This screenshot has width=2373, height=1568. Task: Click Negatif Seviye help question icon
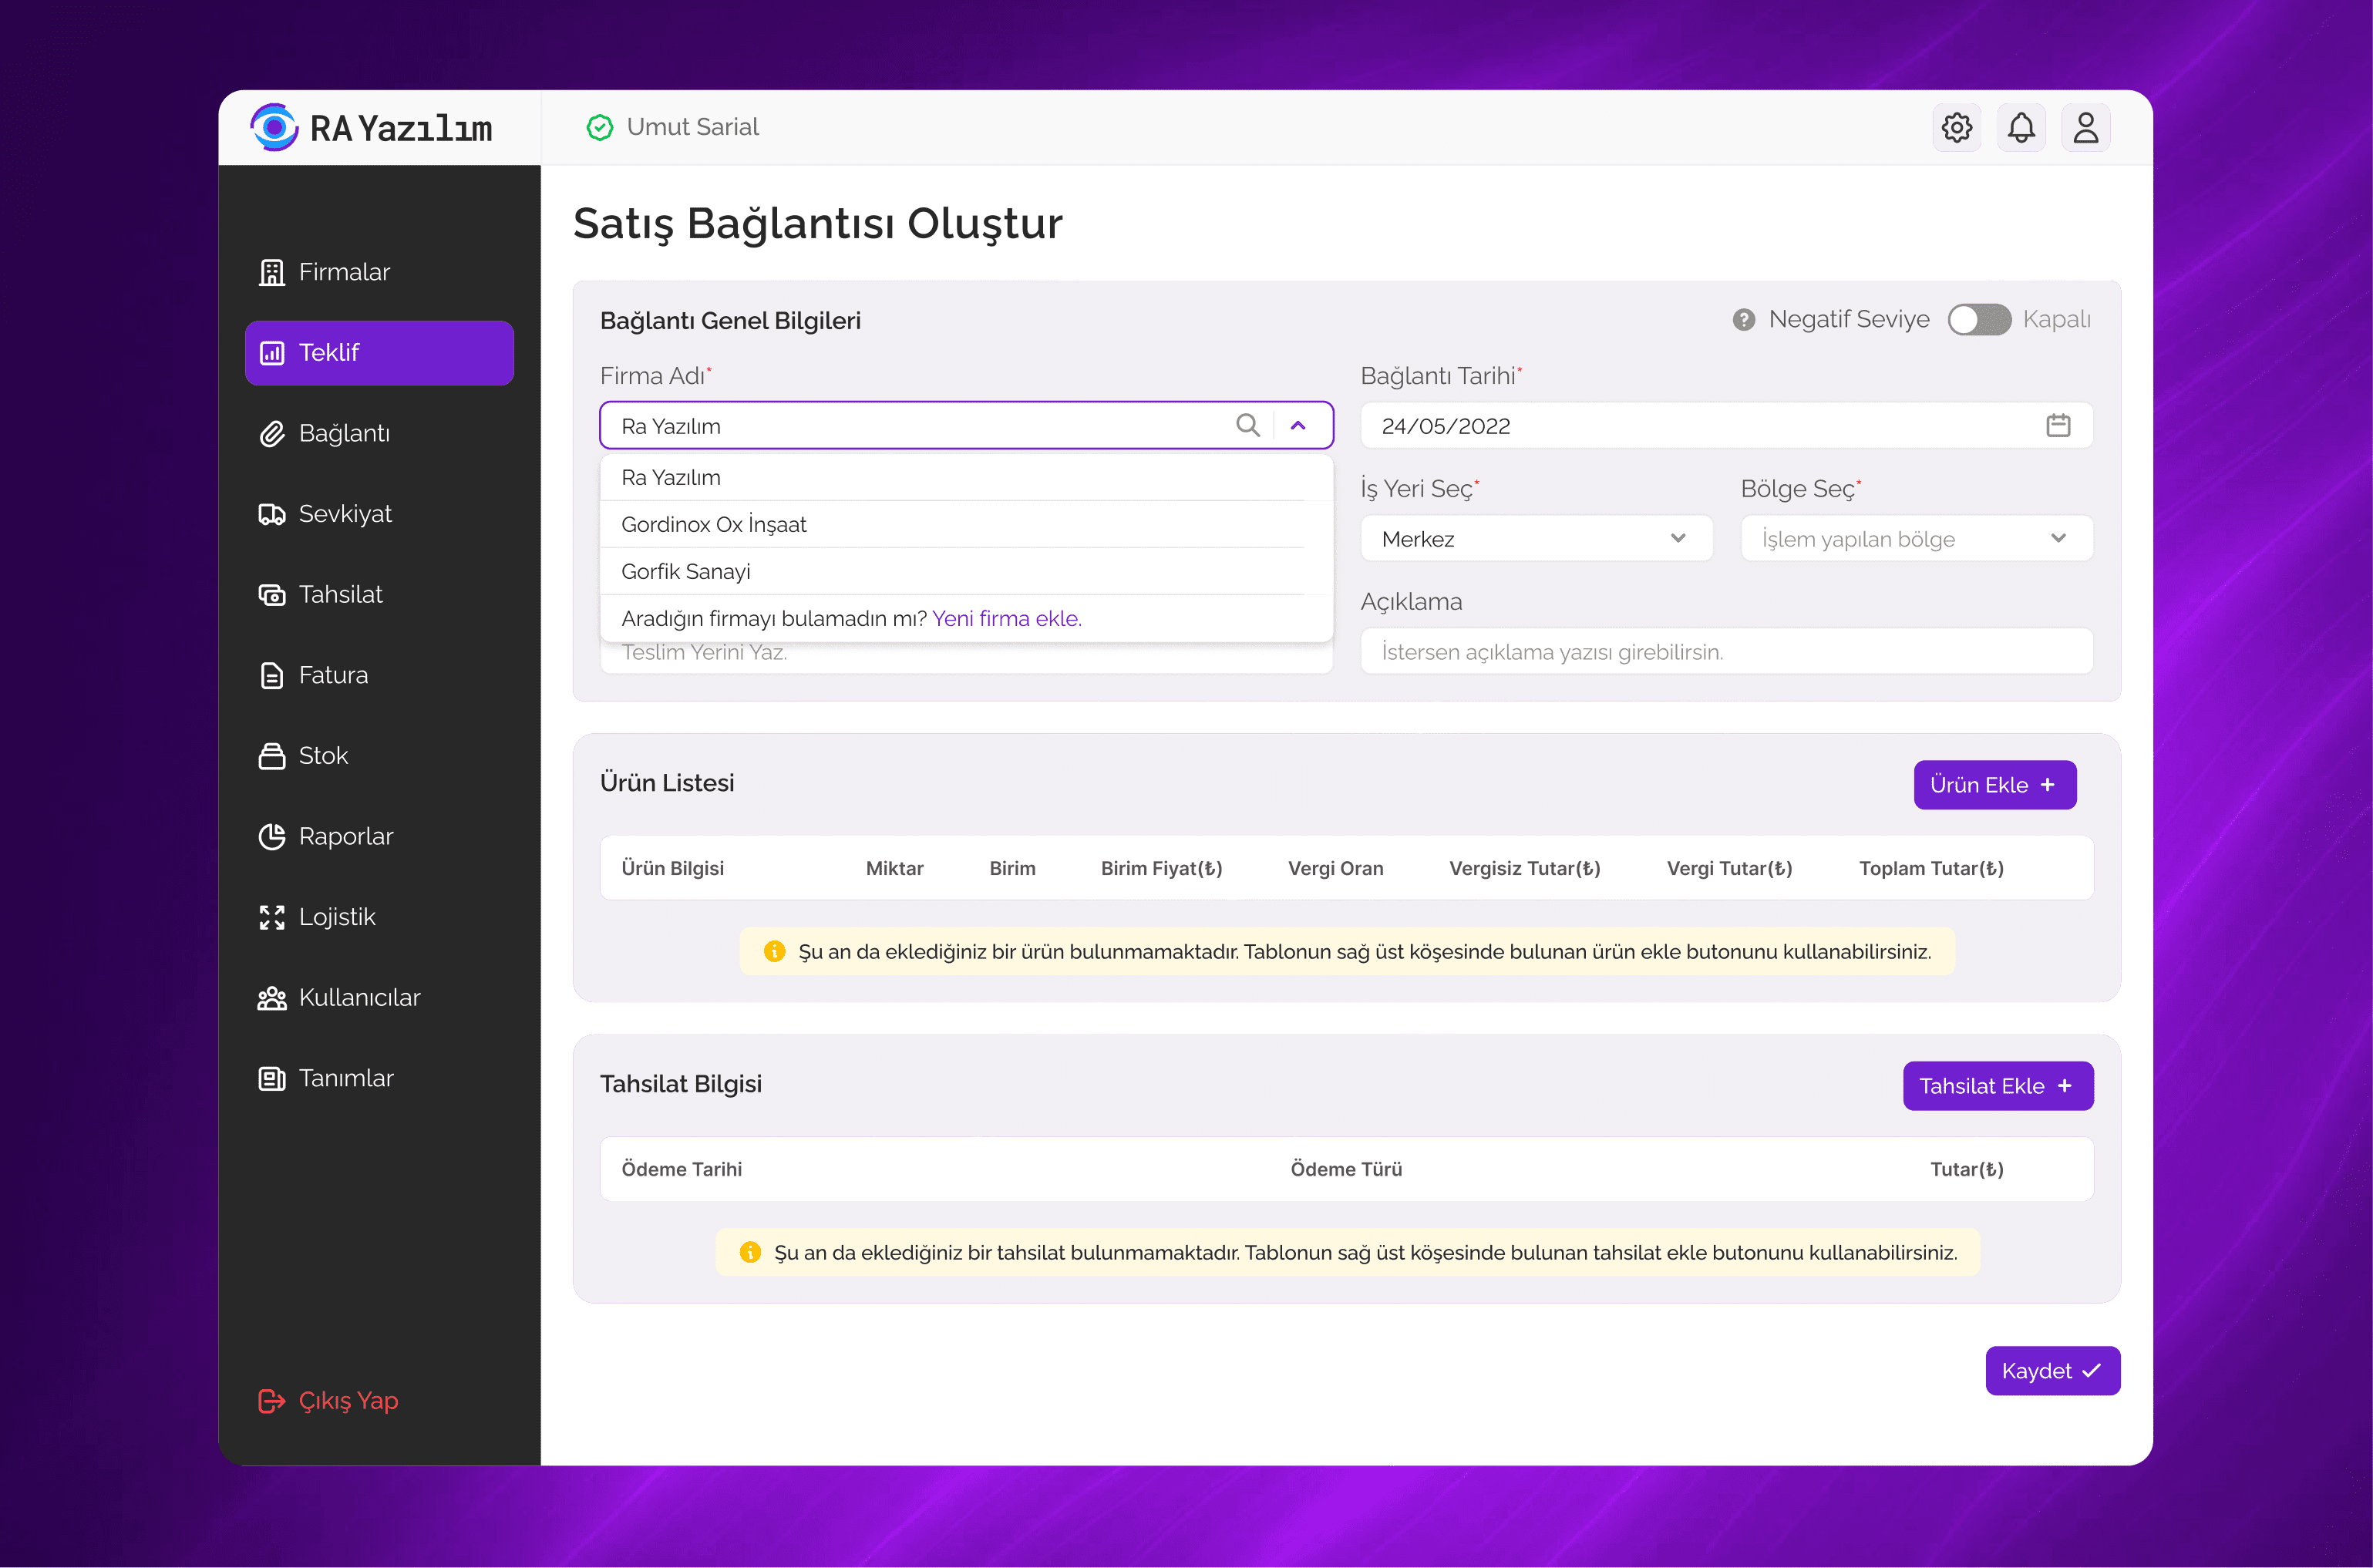[1743, 320]
